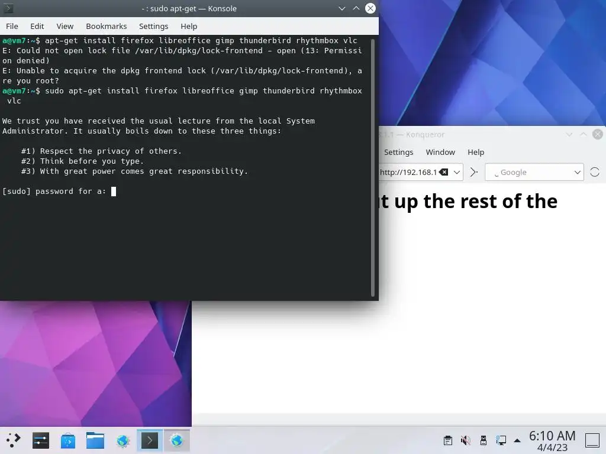Click the Konqueror page heading text

468,202
